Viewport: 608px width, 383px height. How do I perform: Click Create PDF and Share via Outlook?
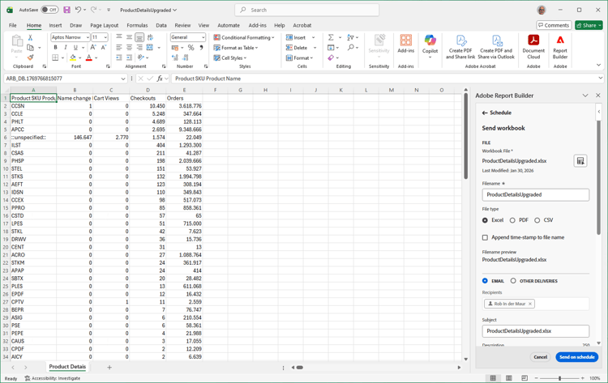[496, 47]
